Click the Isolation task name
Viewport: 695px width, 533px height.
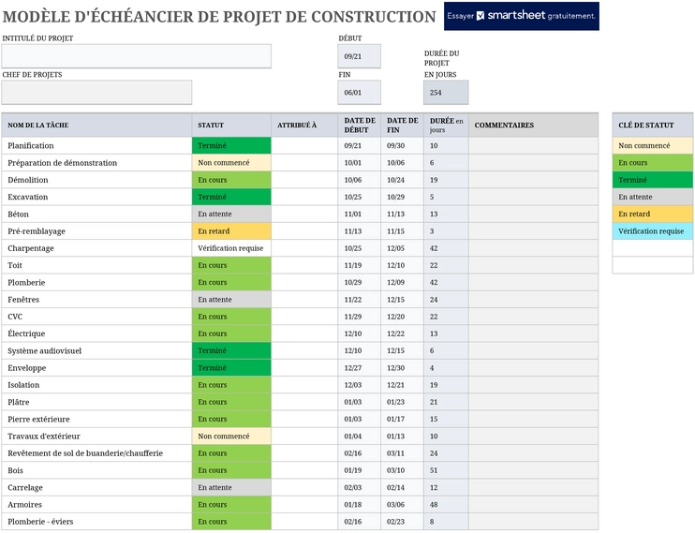[x=23, y=385]
